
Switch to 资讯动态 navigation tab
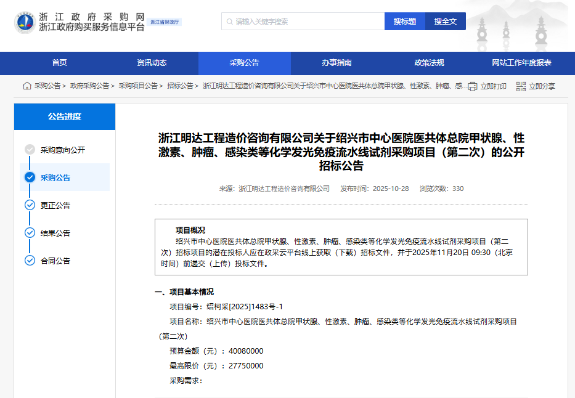tap(152, 63)
